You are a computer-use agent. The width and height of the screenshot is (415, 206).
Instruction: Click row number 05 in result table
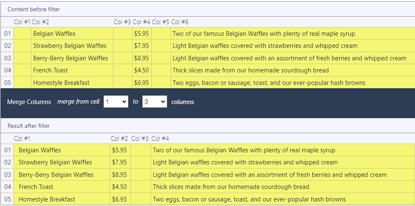click(x=8, y=199)
